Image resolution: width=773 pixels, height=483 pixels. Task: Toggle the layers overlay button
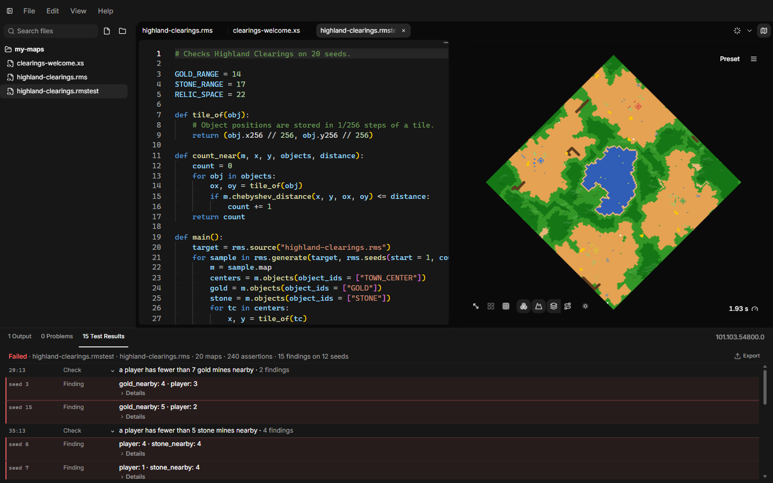pos(553,306)
